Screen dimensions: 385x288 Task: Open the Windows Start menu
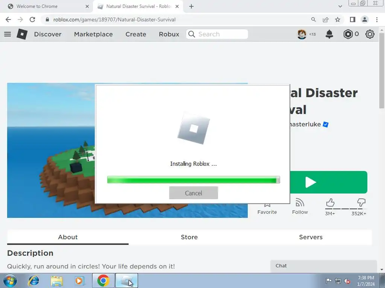tap(10, 280)
